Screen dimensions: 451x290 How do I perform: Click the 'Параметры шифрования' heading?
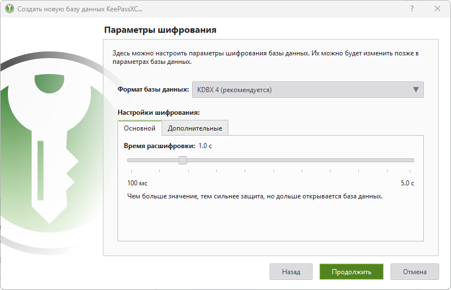point(161,29)
